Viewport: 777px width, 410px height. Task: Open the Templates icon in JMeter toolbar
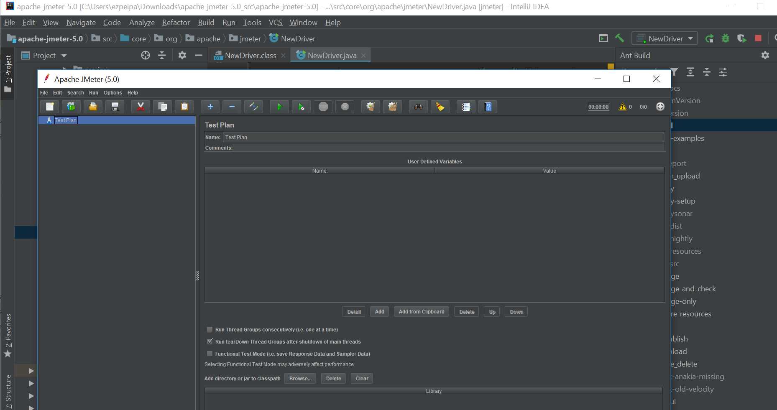click(71, 107)
